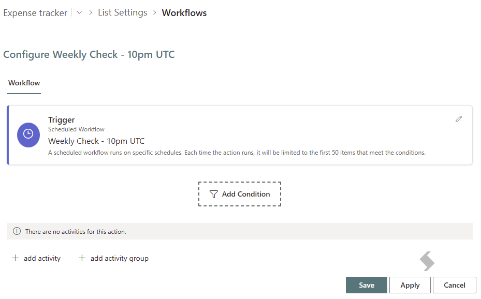Screen dimensions: 481x299
Task: Click the pencil edit icon on Trigger card
Action: click(459, 119)
